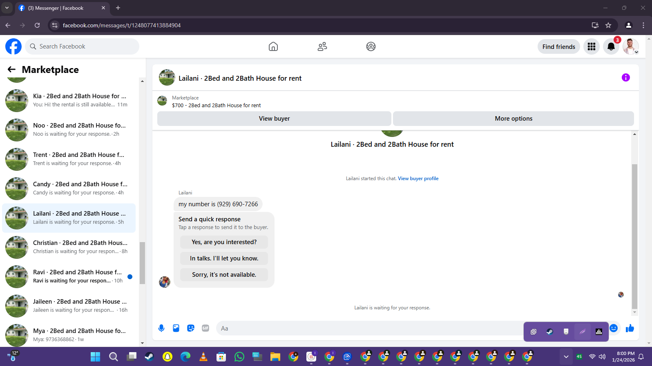Open the Friends icon in top navigation

322,46
